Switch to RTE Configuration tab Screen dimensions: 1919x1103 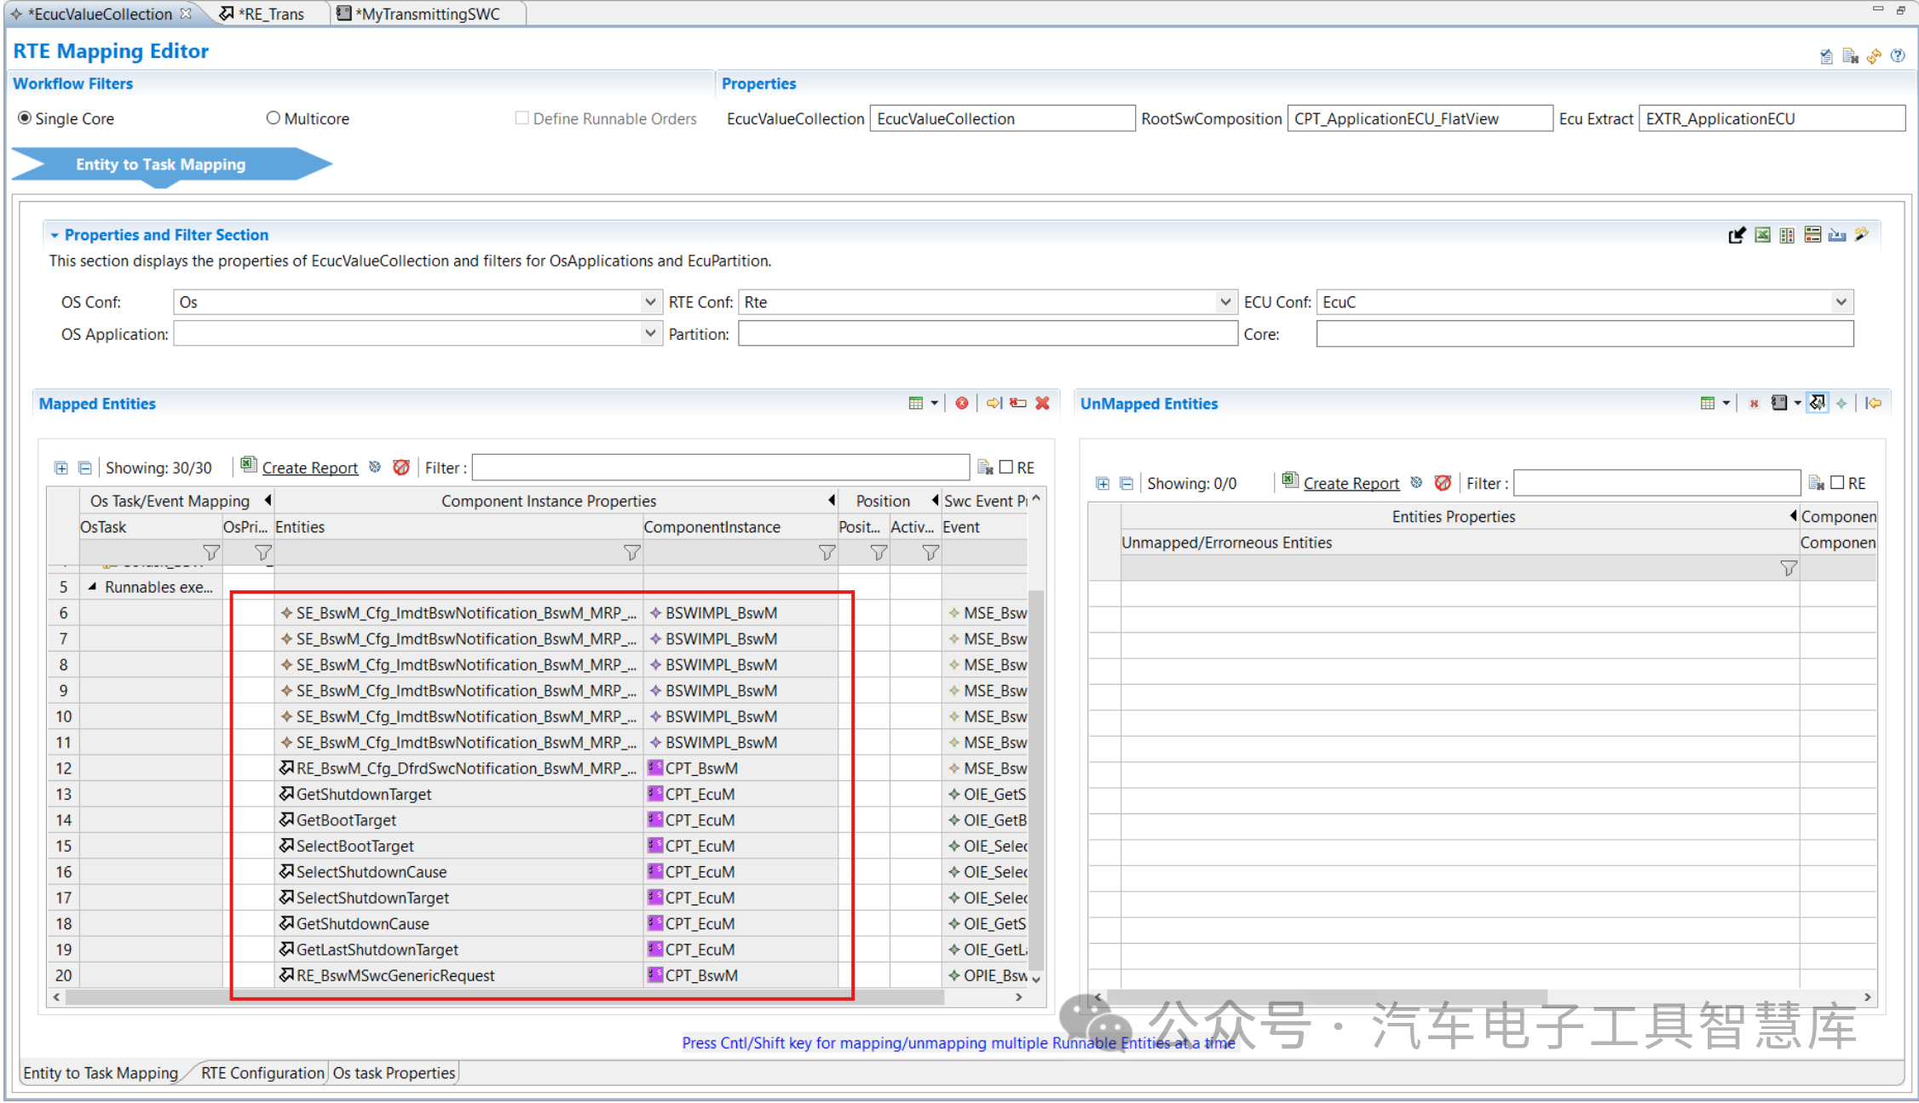(x=262, y=1073)
